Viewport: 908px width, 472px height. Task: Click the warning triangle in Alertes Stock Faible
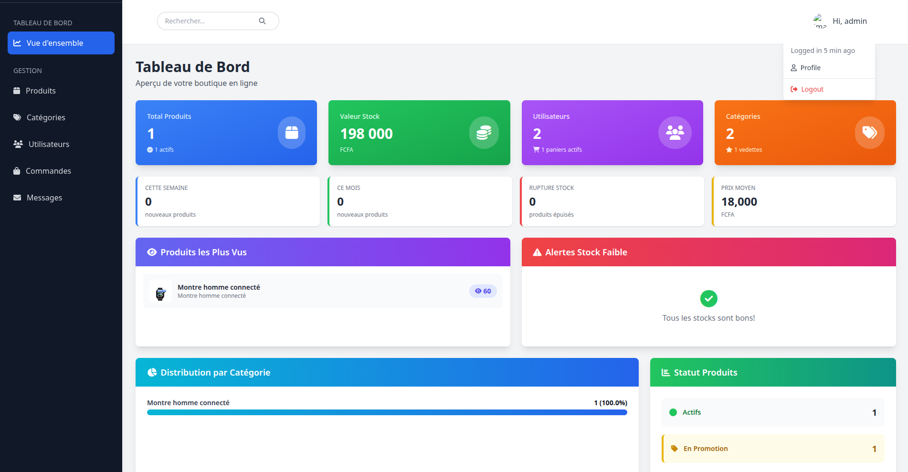pyautogui.click(x=537, y=252)
